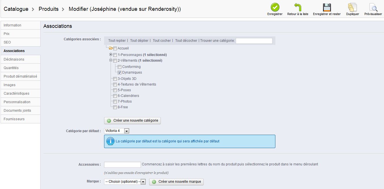Focus the Trouver une catégorie search field
384x189 pixels.
point(254,41)
